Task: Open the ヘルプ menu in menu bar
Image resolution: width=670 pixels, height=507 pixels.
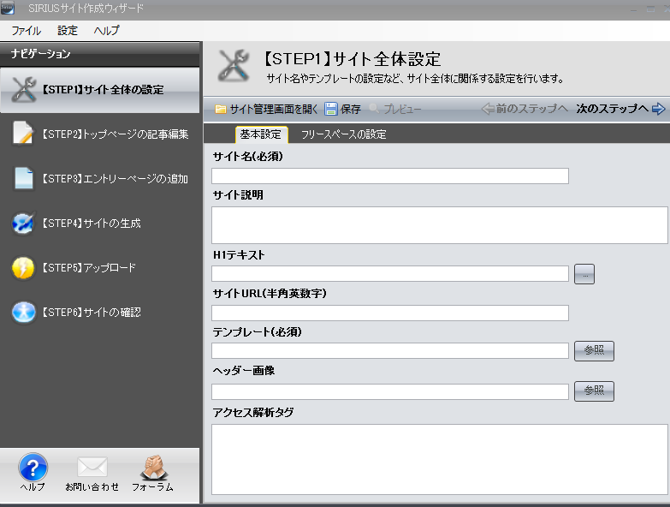Action: [106, 30]
